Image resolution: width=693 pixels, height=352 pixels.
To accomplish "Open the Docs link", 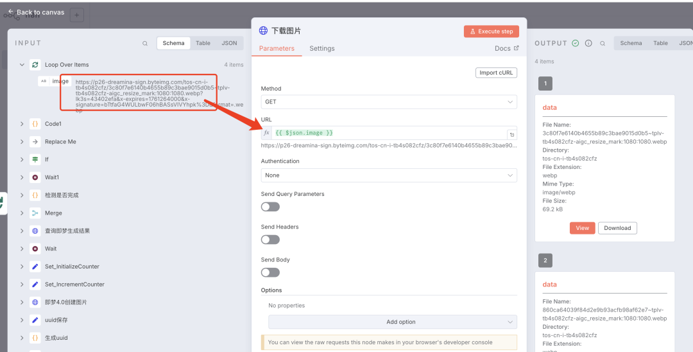I will pyautogui.click(x=506, y=49).
